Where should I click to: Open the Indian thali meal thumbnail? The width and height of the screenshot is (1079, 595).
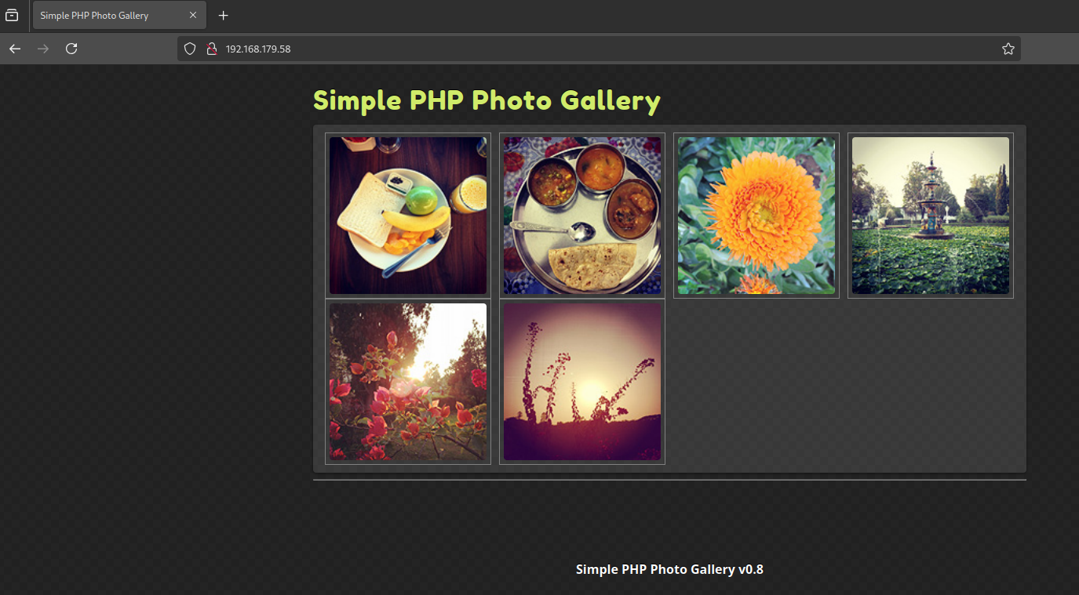(582, 216)
